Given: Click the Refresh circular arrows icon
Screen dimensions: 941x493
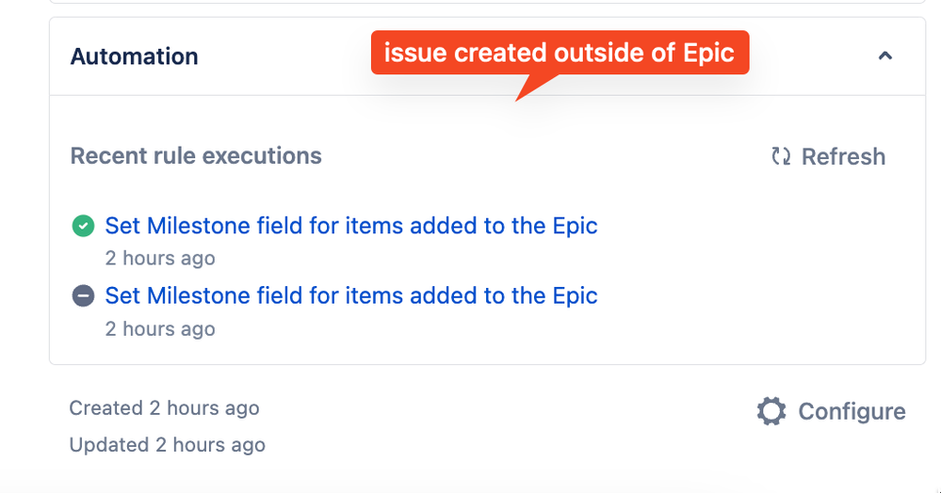Looking at the screenshot, I should pos(781,156).
